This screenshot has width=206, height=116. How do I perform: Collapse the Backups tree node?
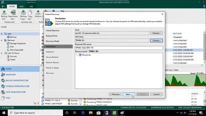tap(2, 40)
